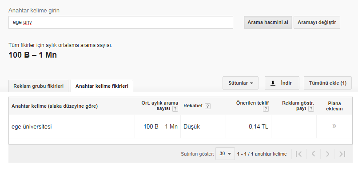Go to first page of results
The image size is (358, 172).
click(x=298, y=154)
